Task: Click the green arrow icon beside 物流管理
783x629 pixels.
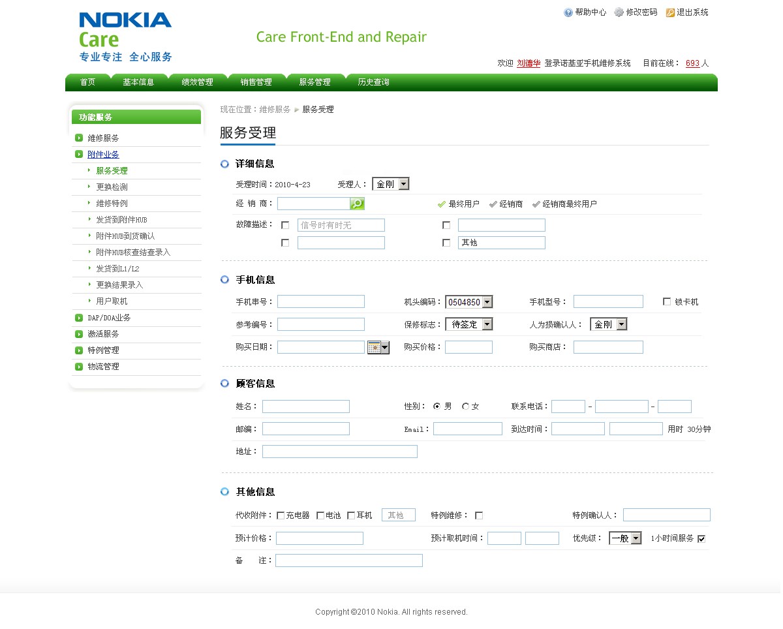Action: (x=79, y=367)
